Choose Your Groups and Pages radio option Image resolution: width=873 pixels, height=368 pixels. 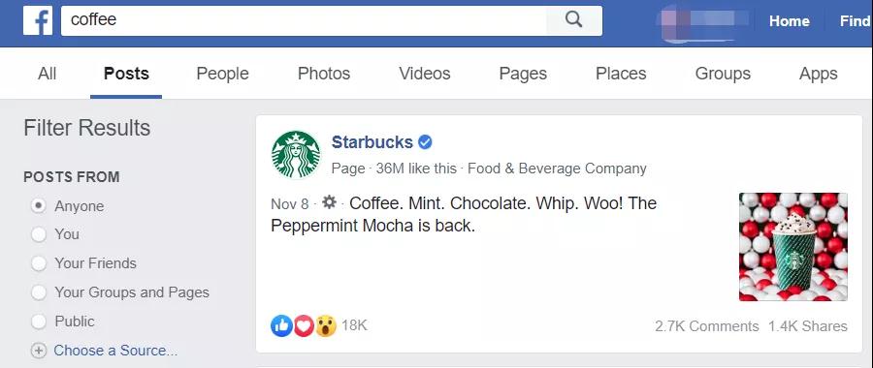(39, 292)
